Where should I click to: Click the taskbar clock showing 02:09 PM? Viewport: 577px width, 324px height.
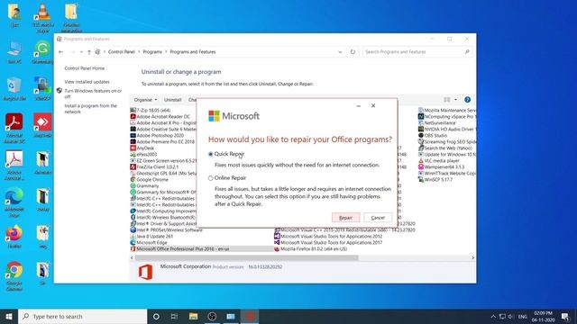tap(543, 317)
